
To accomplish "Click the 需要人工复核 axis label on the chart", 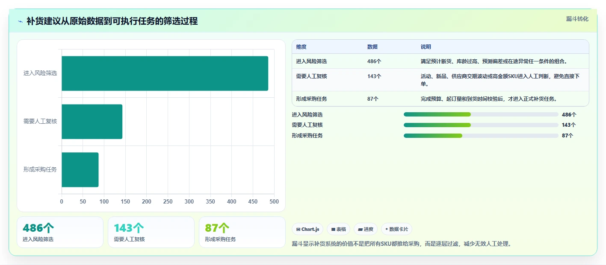I will coord(40,122).
